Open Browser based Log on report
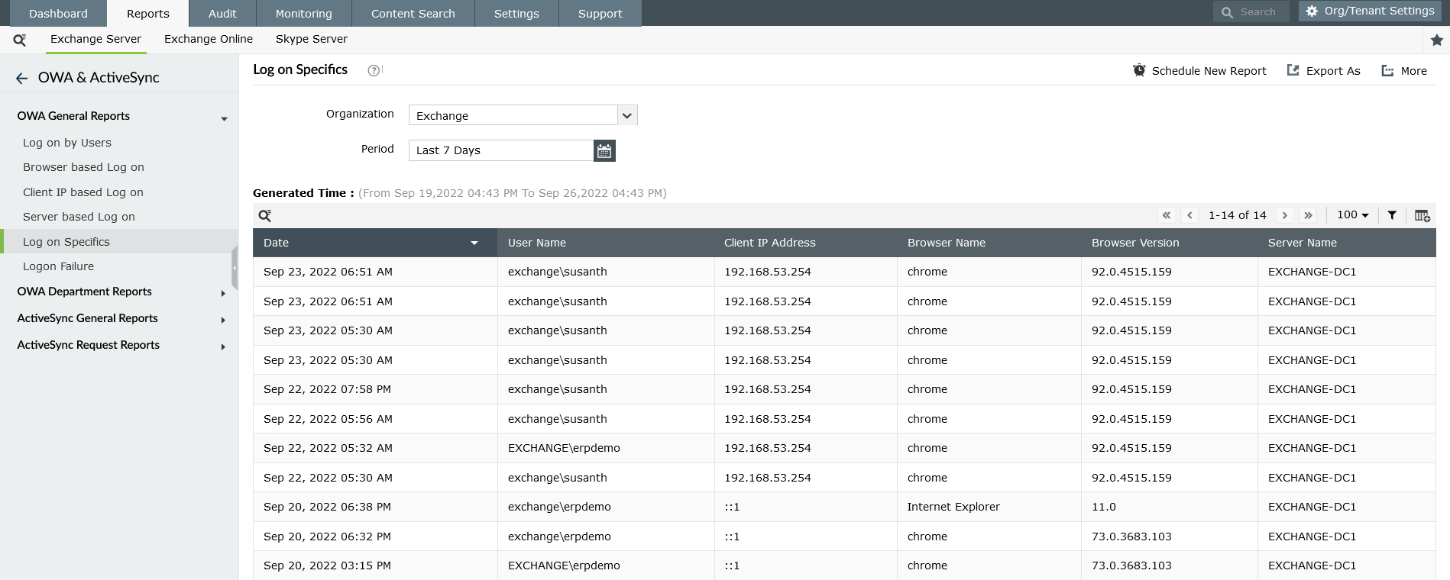 (x=83, y=167)
